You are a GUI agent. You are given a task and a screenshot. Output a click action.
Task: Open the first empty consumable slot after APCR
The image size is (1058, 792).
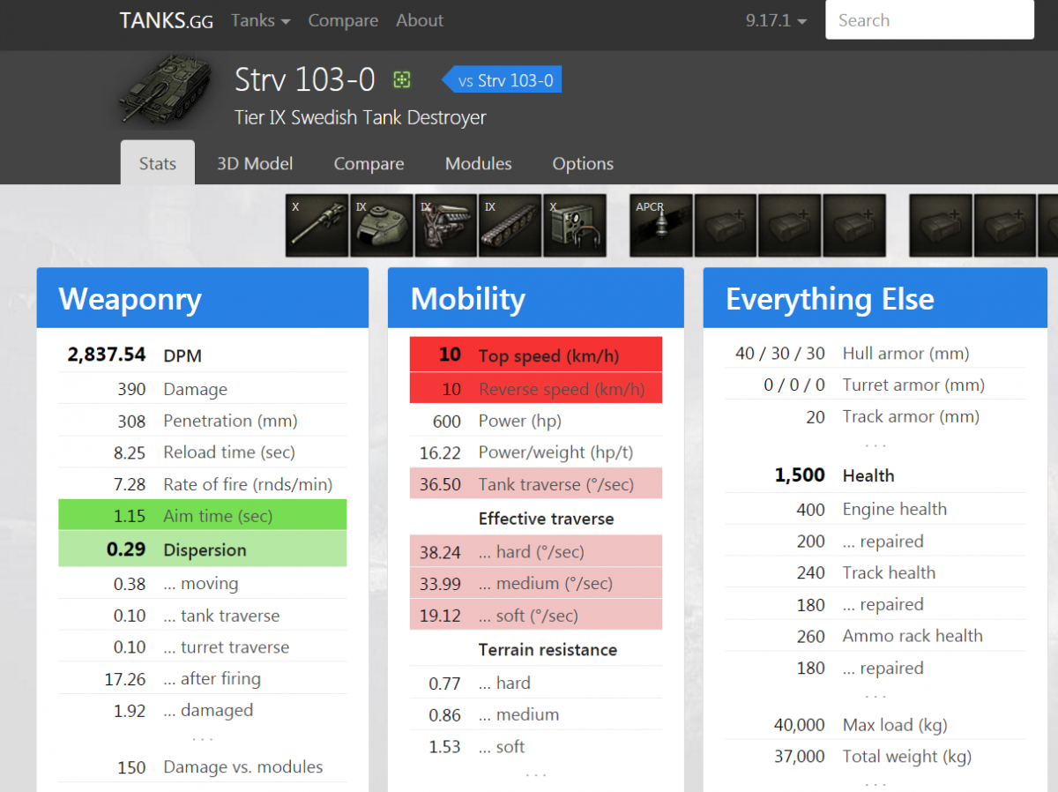726,226
